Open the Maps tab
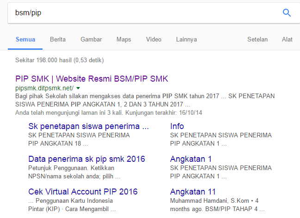The width and height of the screenshot is (300, 218). tap(123, 40)
